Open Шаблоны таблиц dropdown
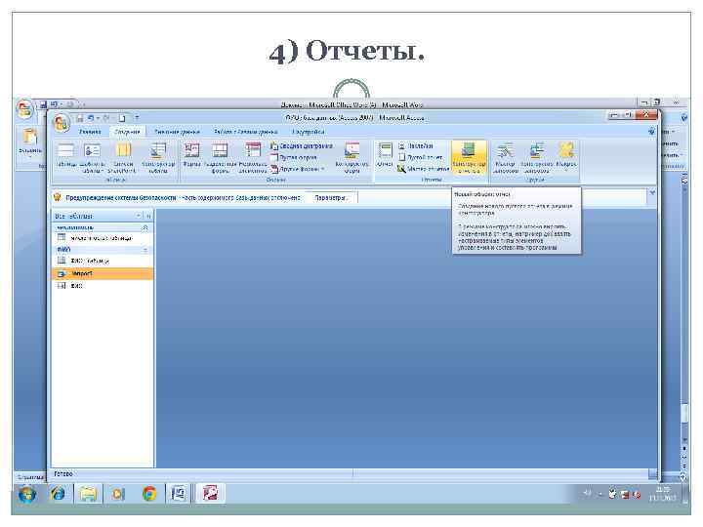This screenshot has width=703, height=527. [x=93, y=157]
